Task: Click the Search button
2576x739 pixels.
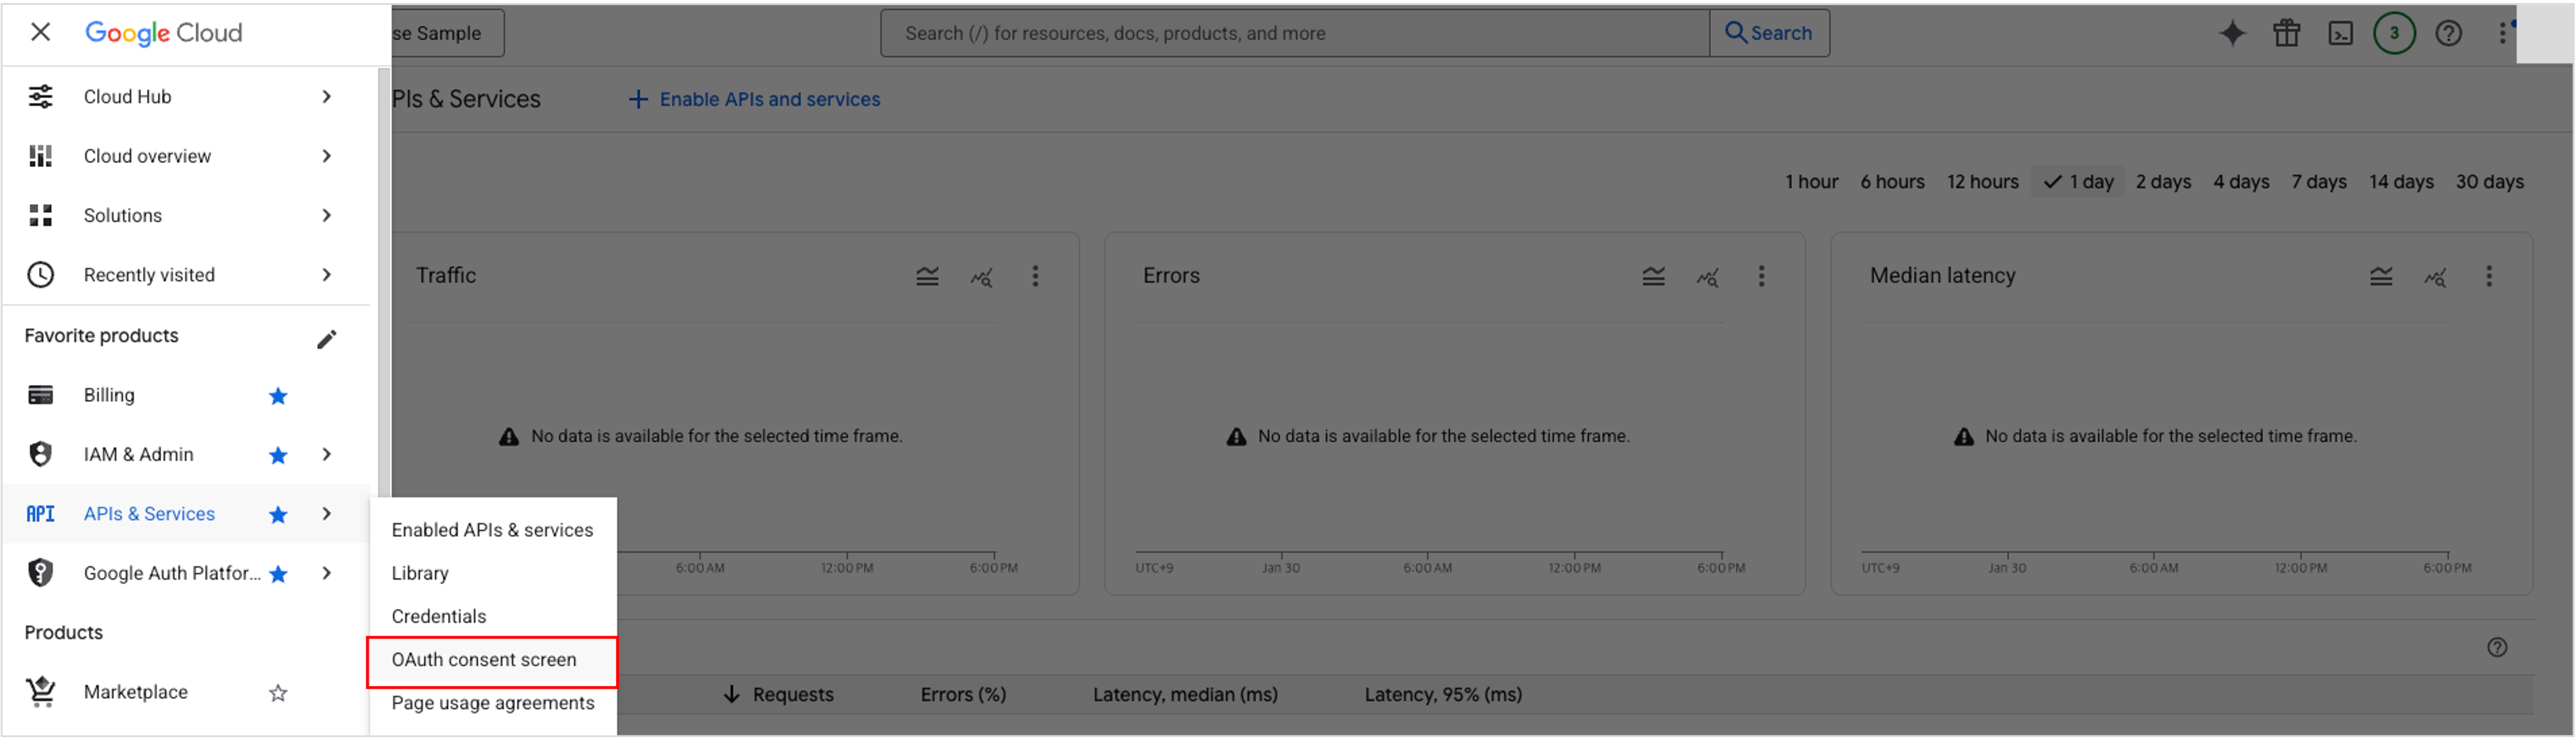Action: point(1769,33)
